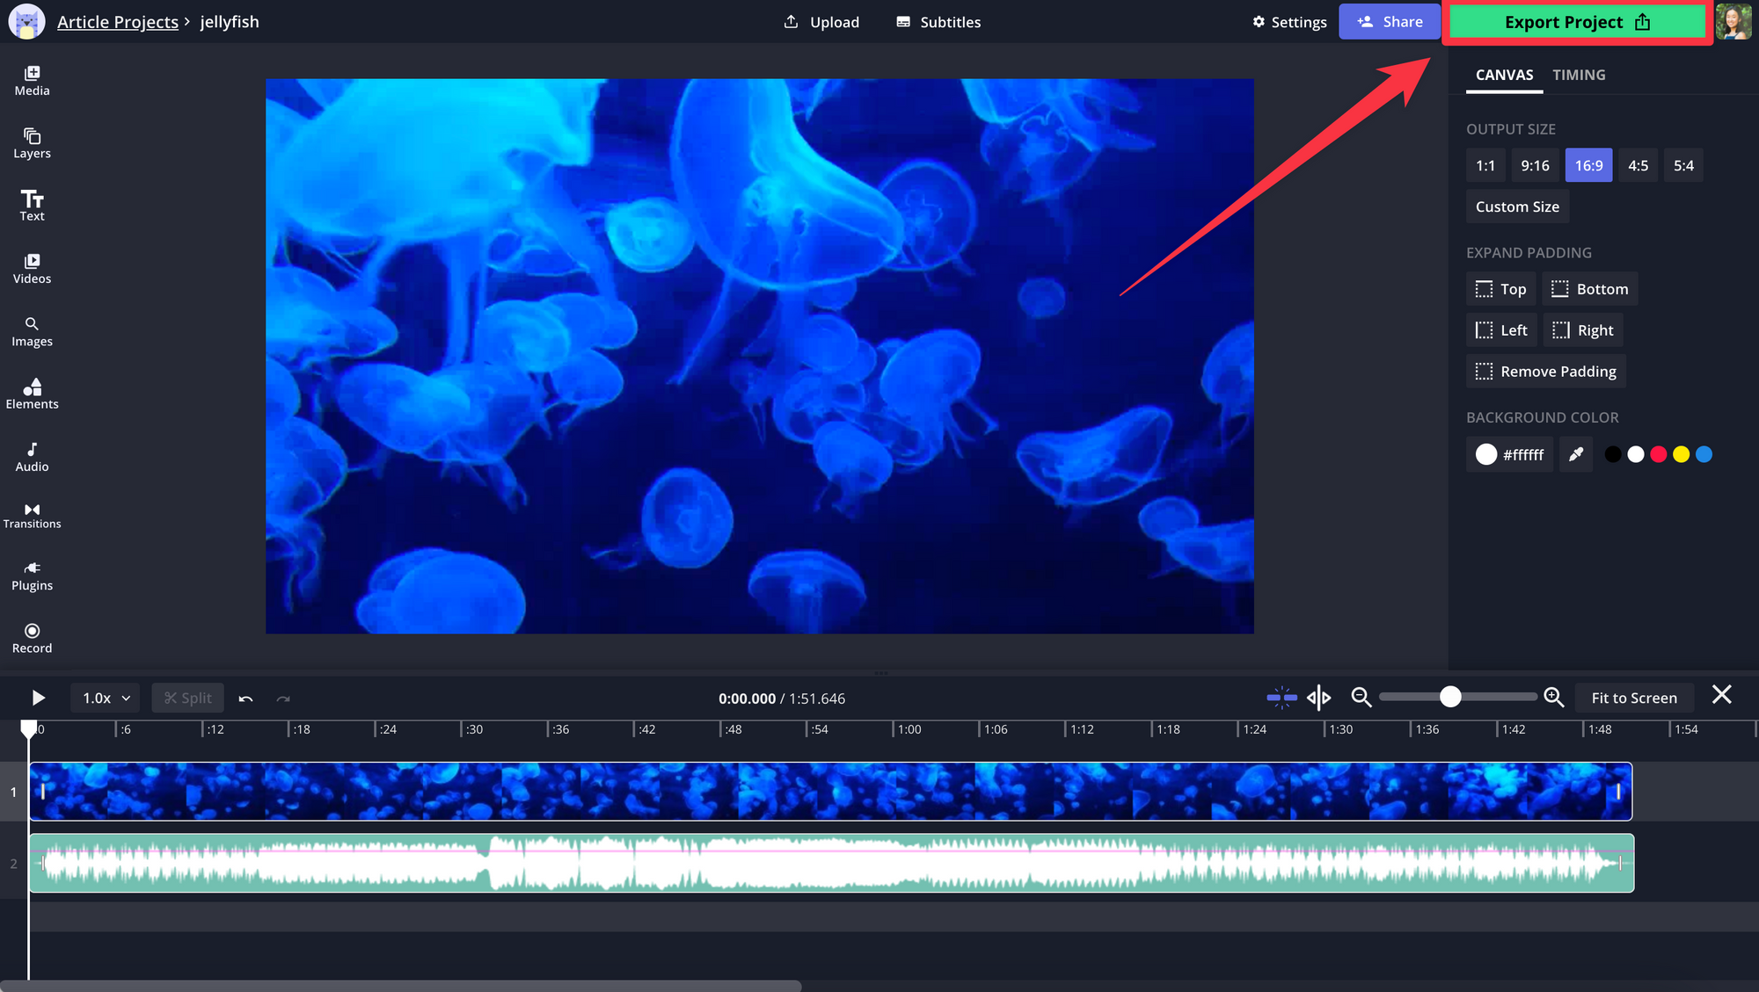
Task: Open the #ffffff background color picker
Action: (x=1509, y=454)
